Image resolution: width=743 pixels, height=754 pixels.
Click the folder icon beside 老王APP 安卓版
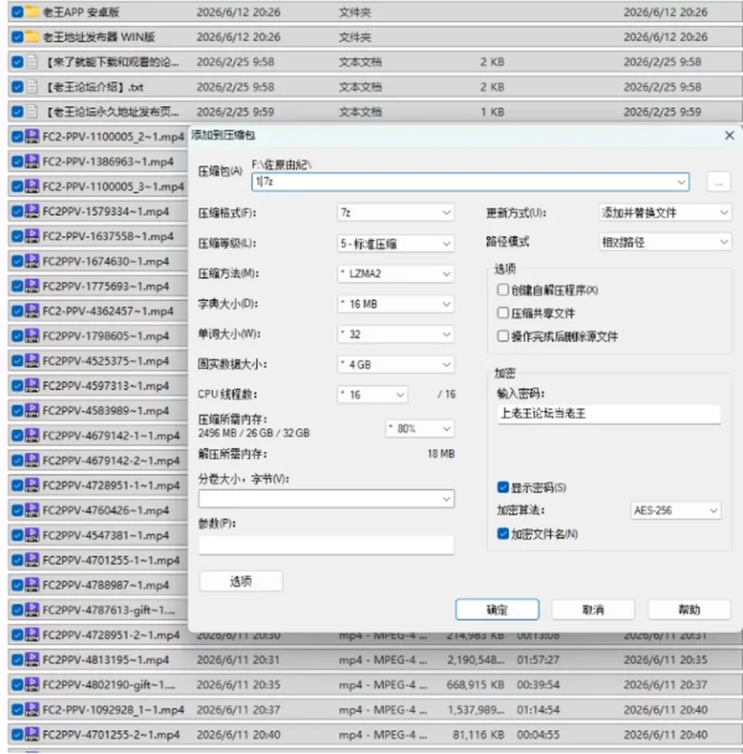pos(32,12)
